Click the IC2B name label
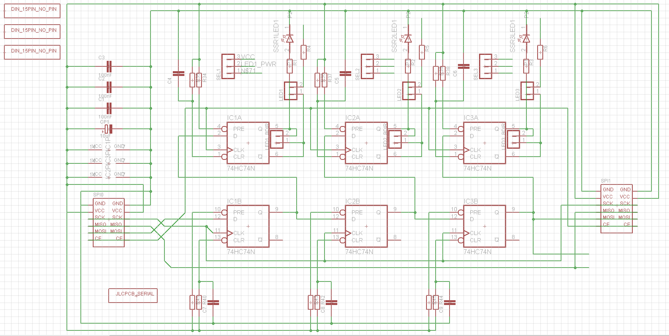669x336 pixels. click(352, 201)
